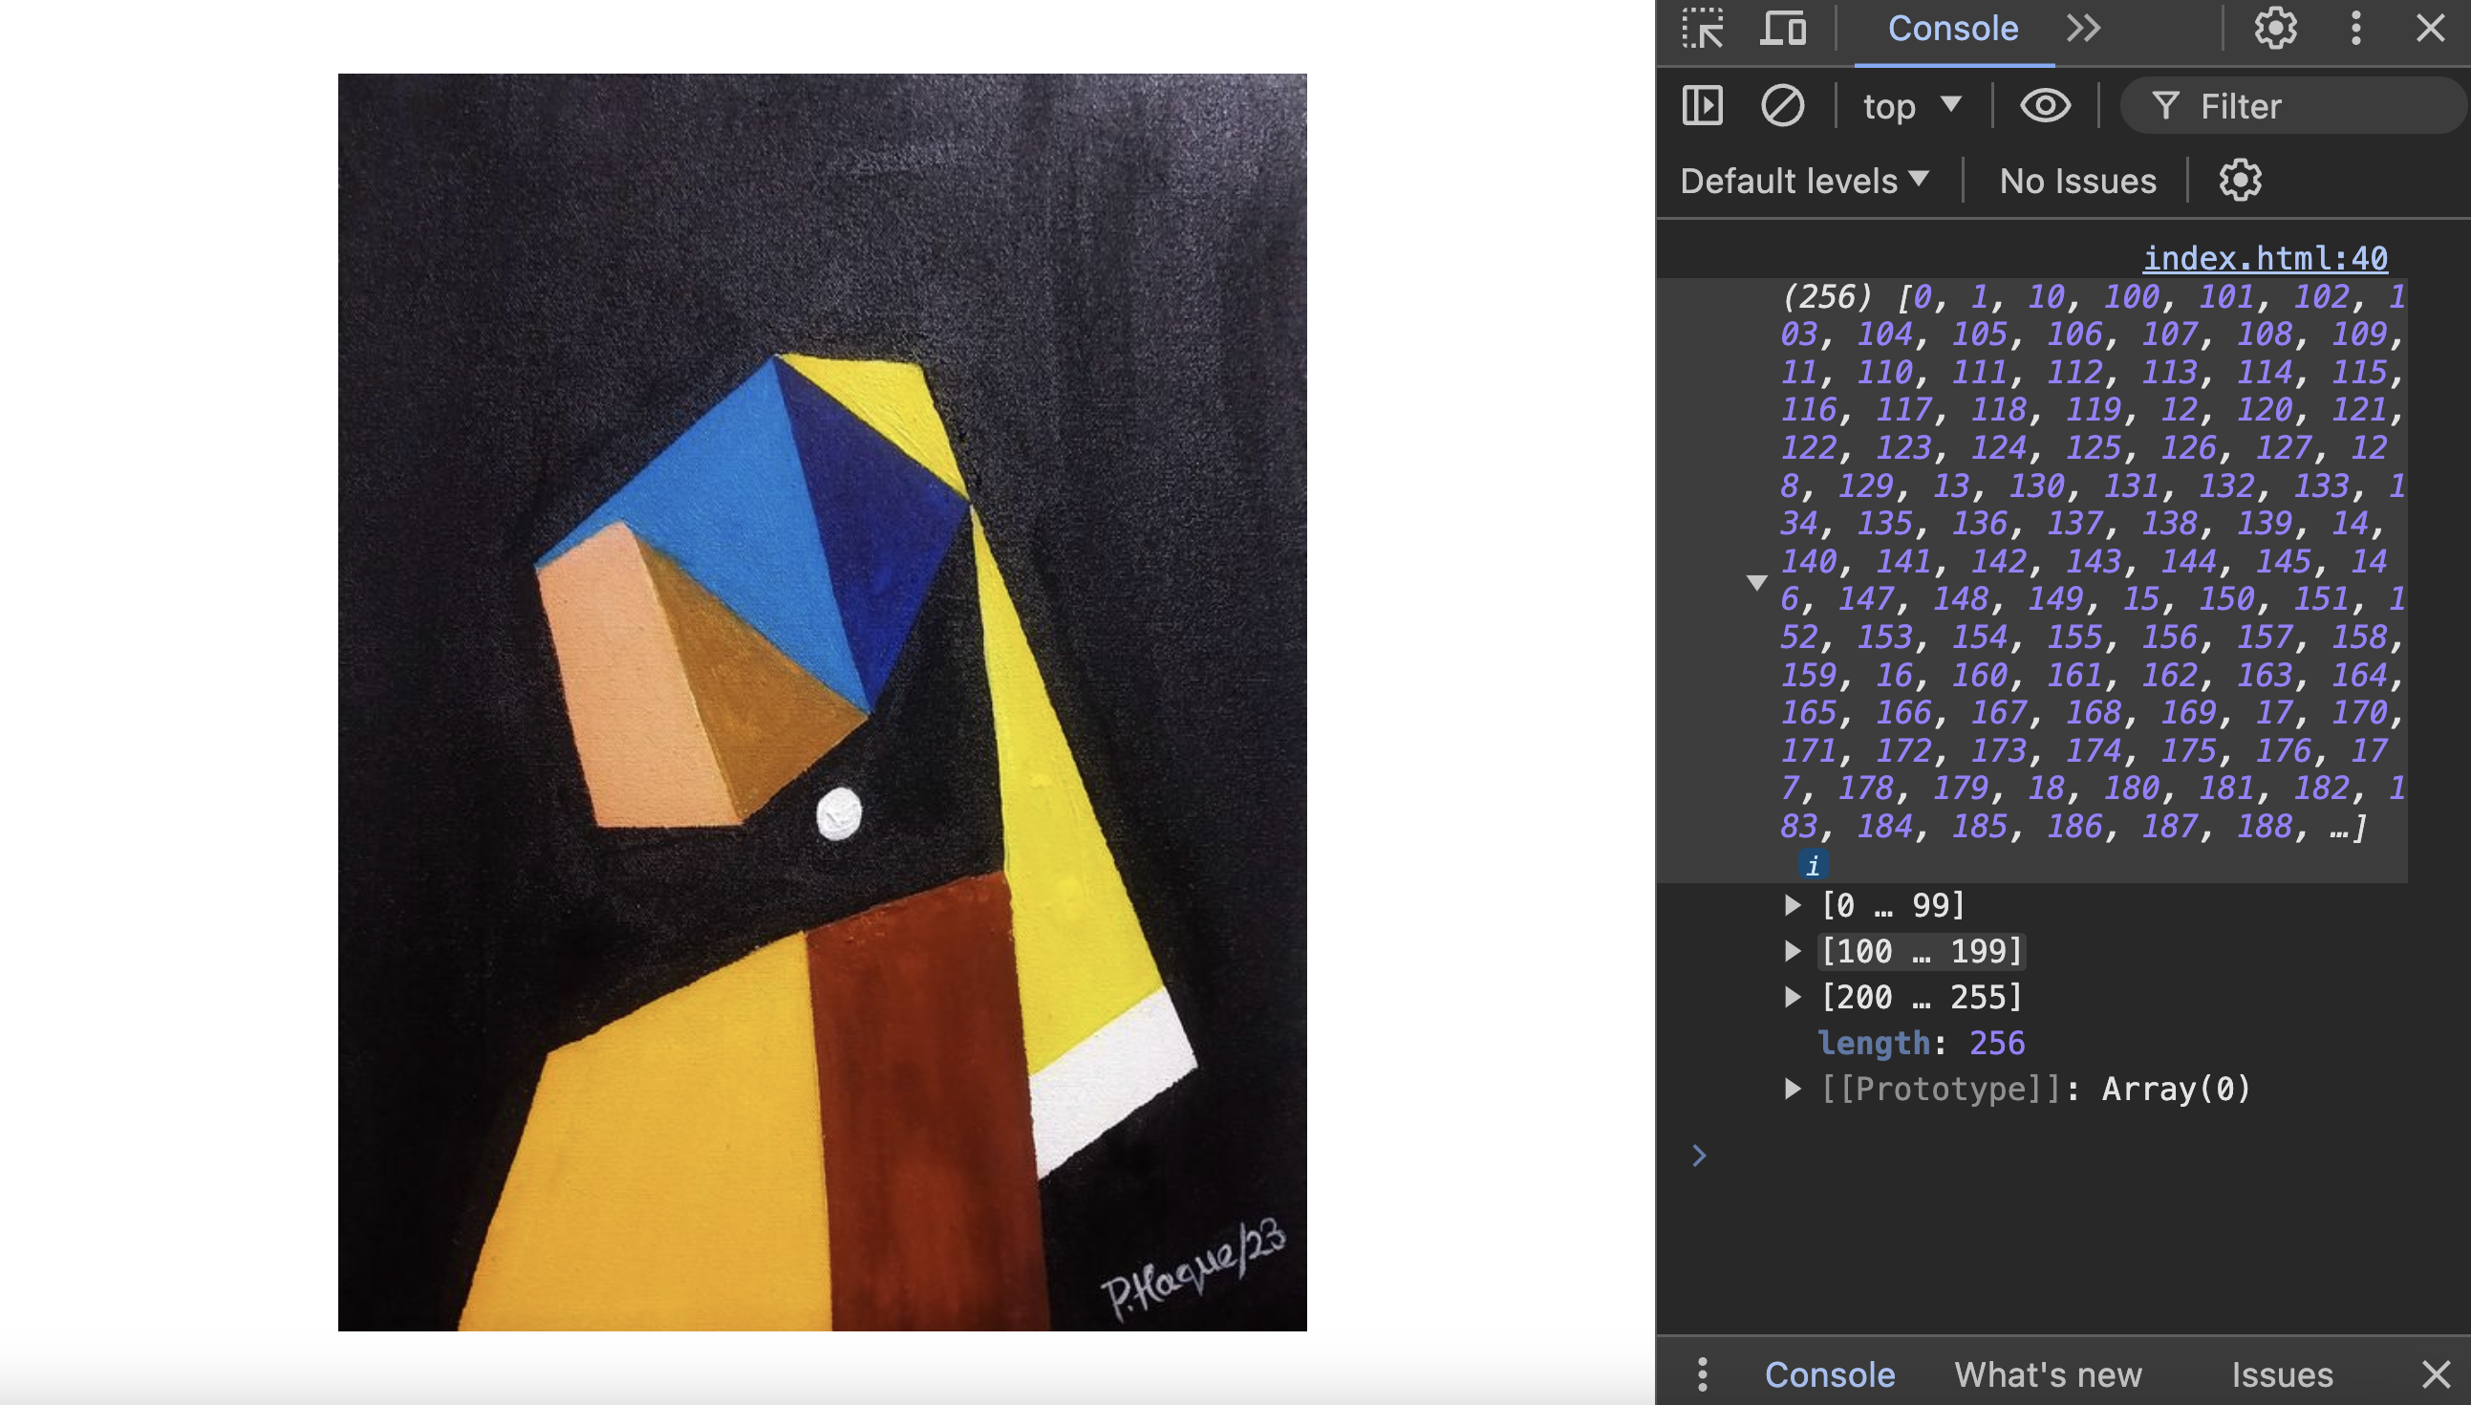Image resolution: width=2471 pixels, height=1405 pixels.
Task: Open console settings gear beside No Issues
Action: [x=2240, y=181]
